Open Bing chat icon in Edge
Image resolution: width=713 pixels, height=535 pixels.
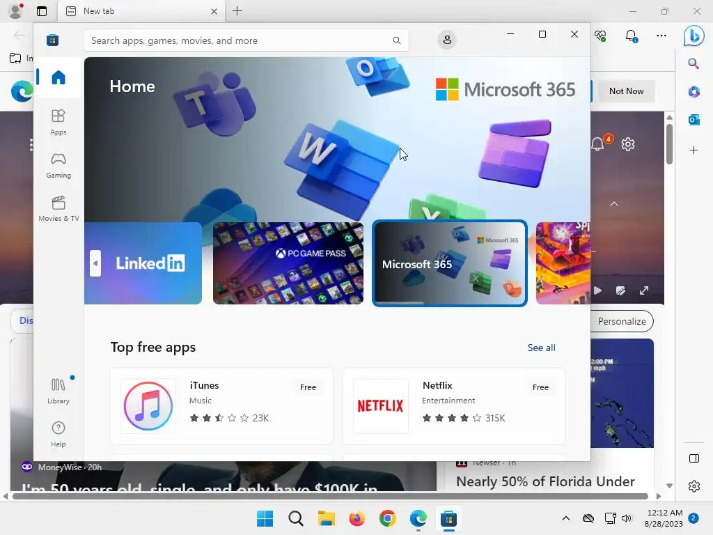[694, 36]
